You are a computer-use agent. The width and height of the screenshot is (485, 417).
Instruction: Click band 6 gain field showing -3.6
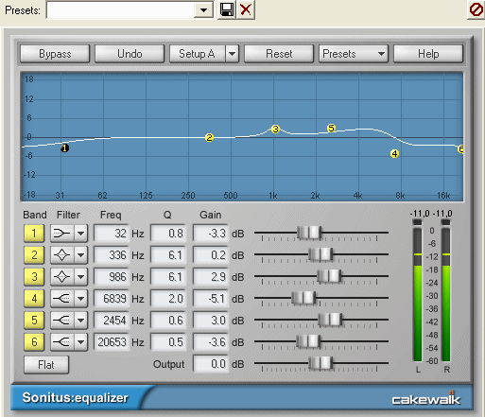(x=211, y=342)
